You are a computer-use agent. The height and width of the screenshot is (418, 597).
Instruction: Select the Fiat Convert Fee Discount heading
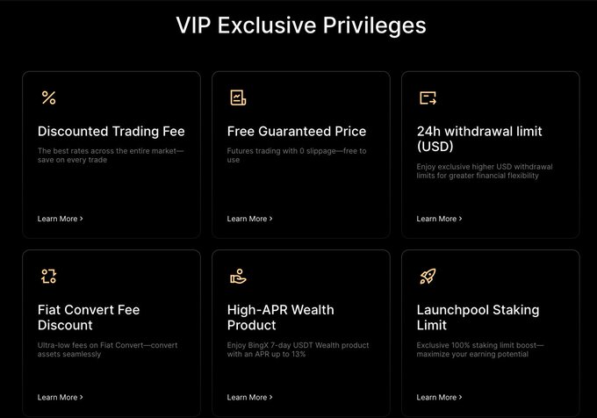click(89, 317)
